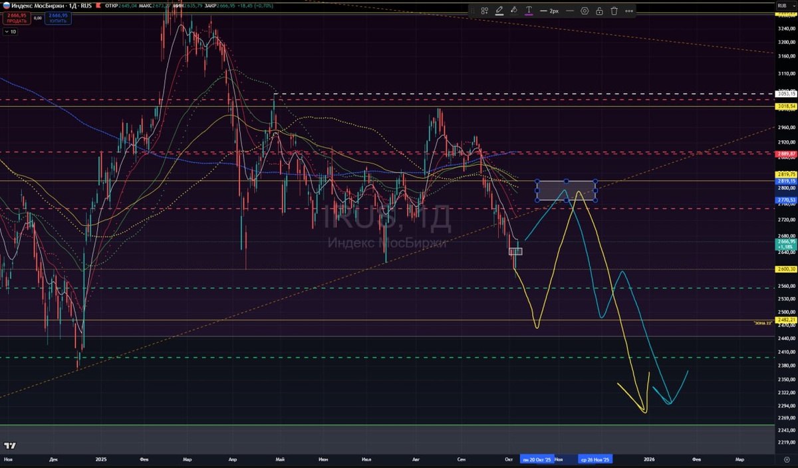Click the 2025 label on time axis
This screenshot has height=468, width=798.
pos(101,459)
